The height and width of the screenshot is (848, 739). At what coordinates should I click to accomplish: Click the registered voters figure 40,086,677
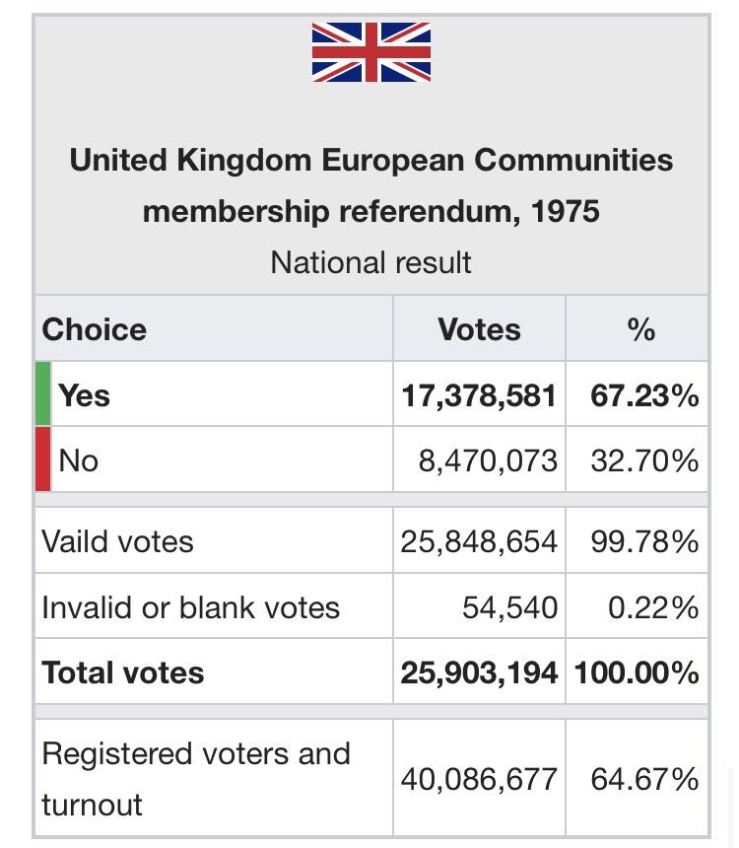click(x=479, y=779)
